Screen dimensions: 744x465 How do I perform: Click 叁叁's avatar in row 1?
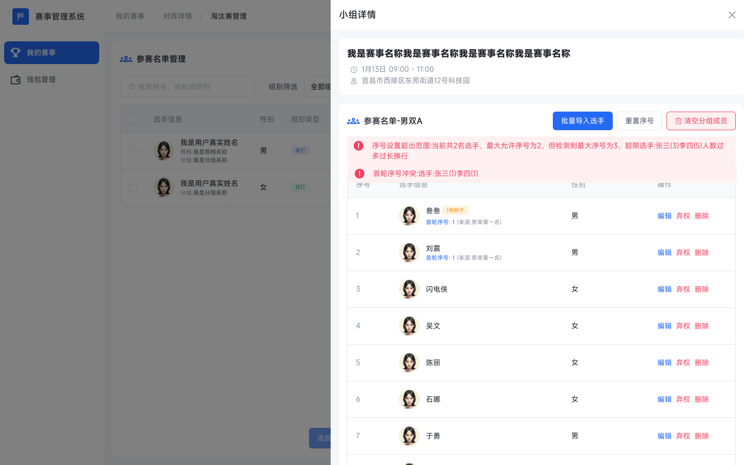pyautogui.click(x=409, y=216)
